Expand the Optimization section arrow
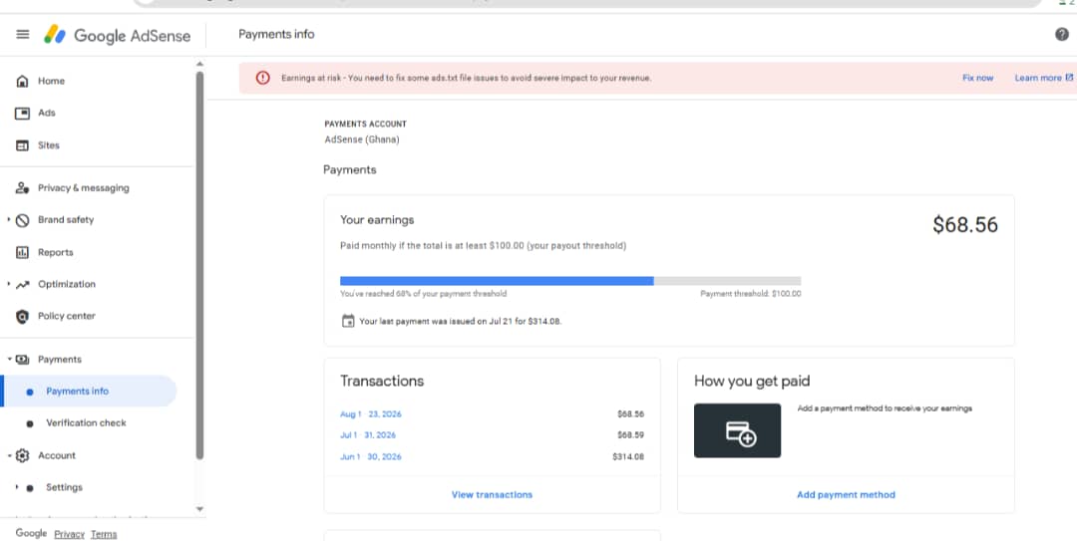Viewport: 1077px width, 541px height. pos(8,284)
